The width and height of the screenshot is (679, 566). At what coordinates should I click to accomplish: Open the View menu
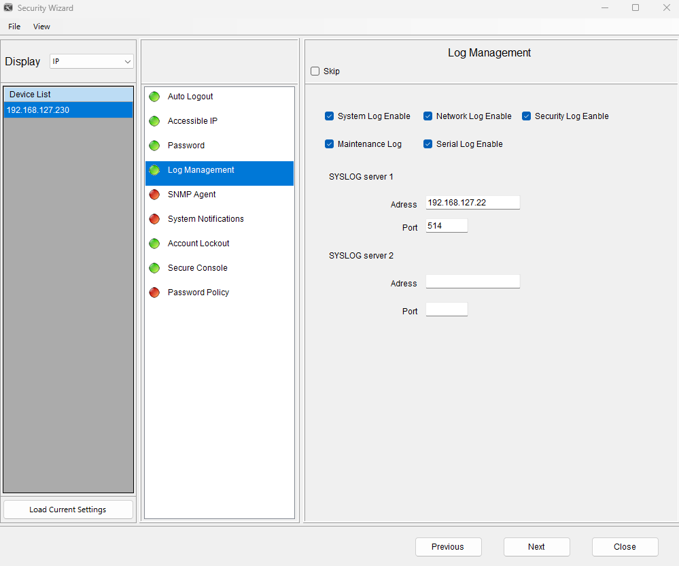pos(41,27)
